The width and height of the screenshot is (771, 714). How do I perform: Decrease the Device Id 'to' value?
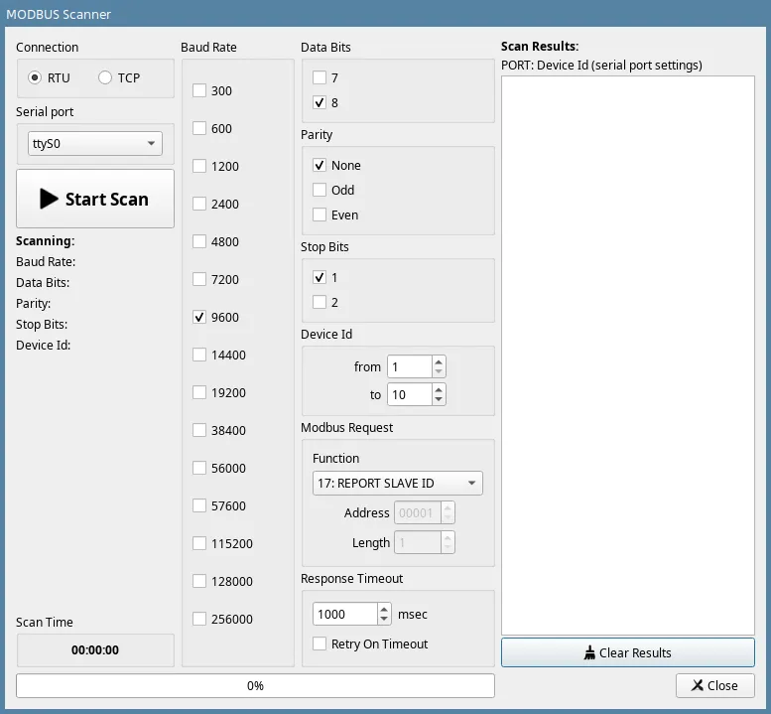click(x=439, y=400)
